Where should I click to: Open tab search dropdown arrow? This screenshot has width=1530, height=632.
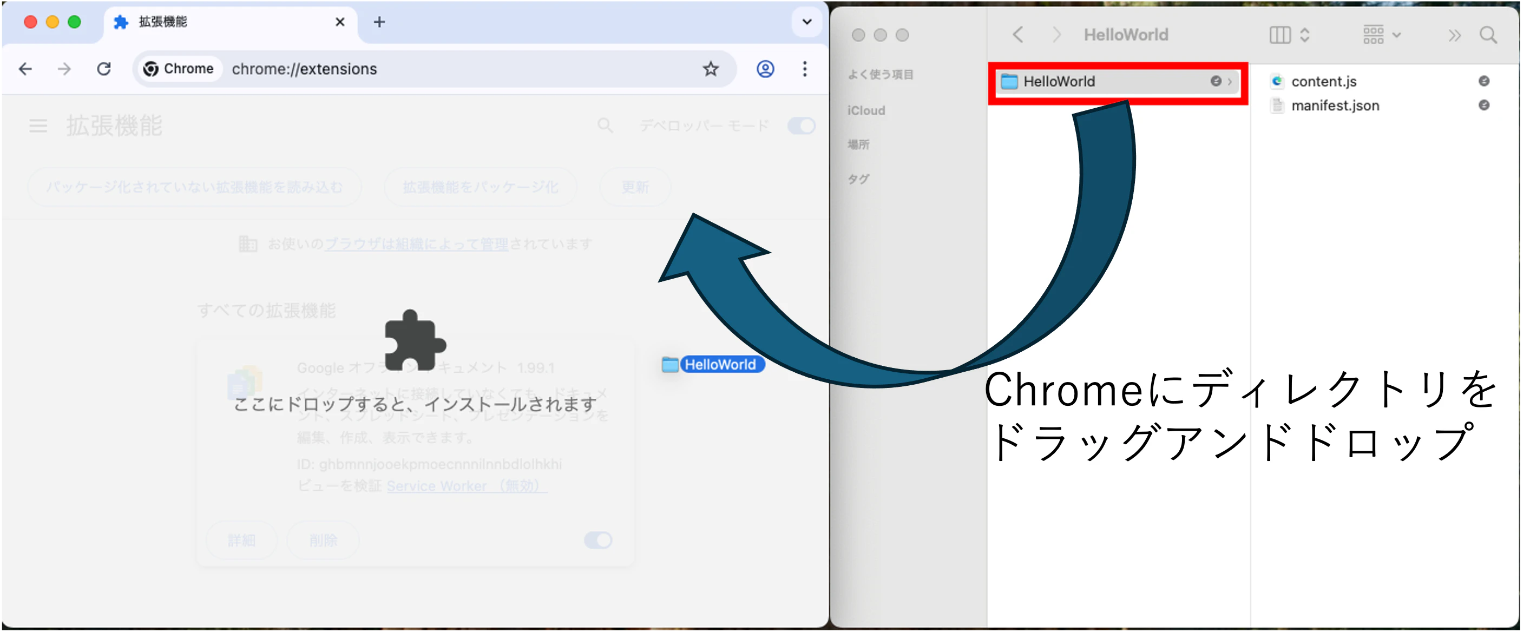point(806,22)
